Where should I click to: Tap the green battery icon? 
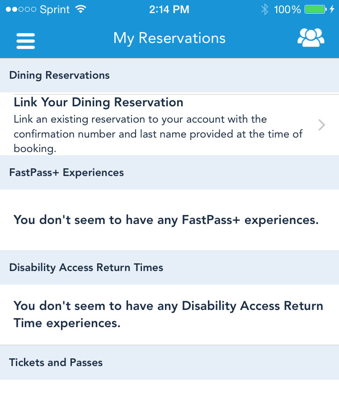pos(315,9)
